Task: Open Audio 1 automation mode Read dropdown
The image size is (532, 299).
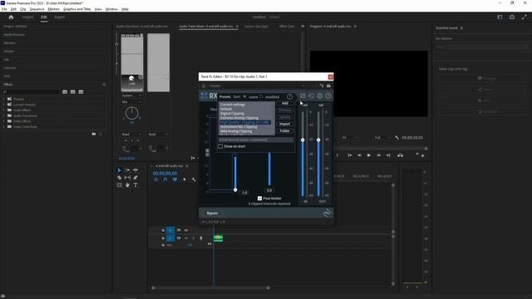Action: (x=132, y=135)
